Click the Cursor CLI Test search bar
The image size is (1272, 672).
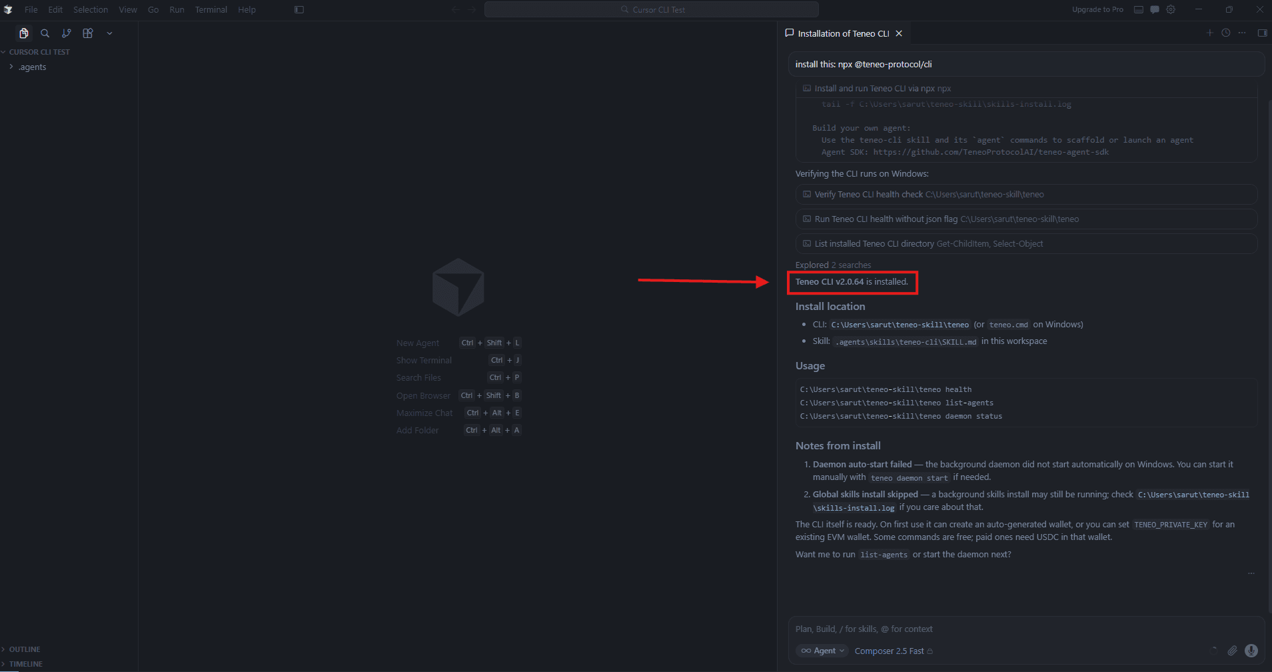pyautogui.click(x=652, y=9)
